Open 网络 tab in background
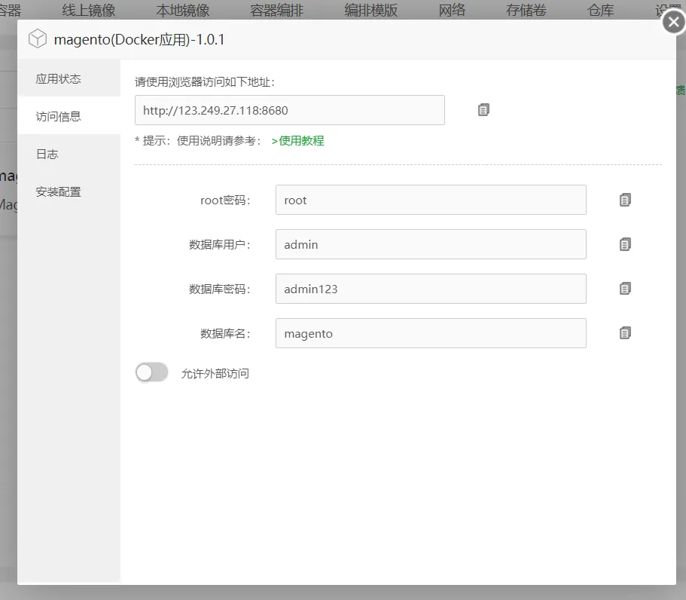686x600 pixels. [x=452, y=10]
